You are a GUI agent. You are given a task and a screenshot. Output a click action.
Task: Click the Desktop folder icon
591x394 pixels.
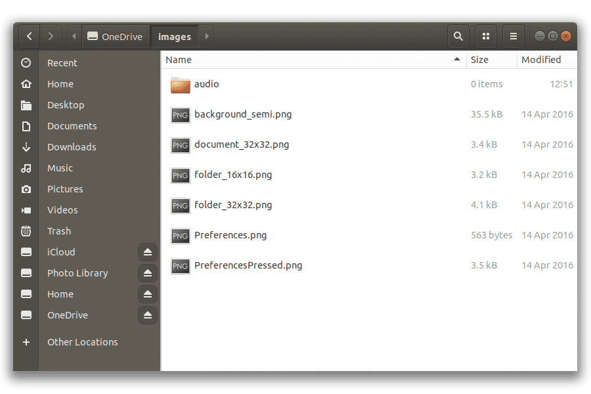(x=26, y=105)
